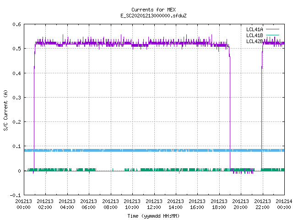Screen dimensions: 293x220
Task: Click the x-axis tick label 201213 02:00
Action: pyautogui.click(x=45, y=204)
